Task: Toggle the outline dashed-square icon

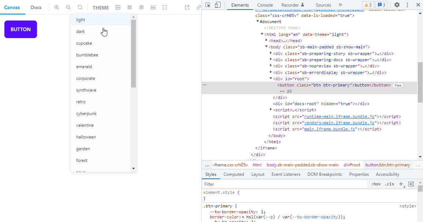Action: click(x=165, y=8)
